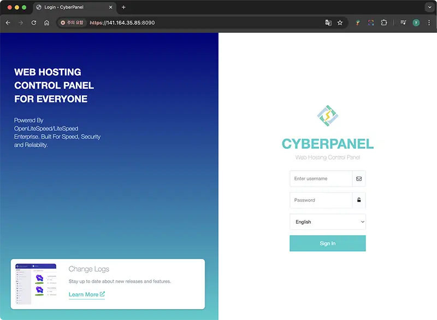This screenshot has width=437, height=320.
Task: Open the green Y profile avatar
Action: [416, 22]
